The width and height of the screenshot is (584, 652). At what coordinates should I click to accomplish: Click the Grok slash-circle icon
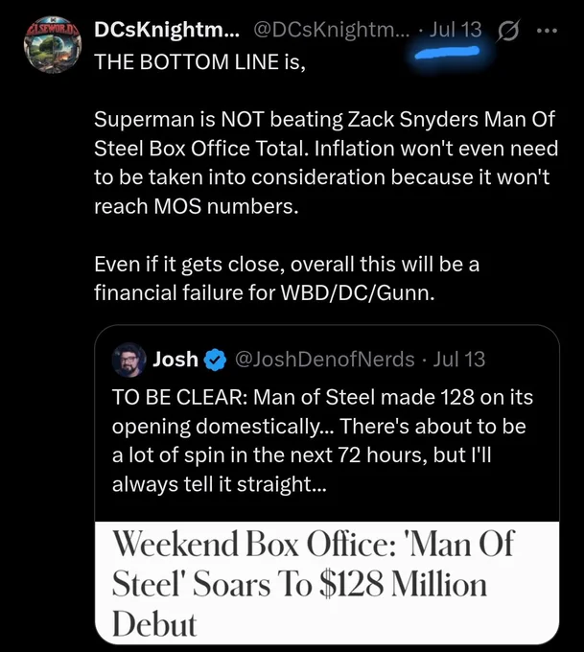(507, 31)
